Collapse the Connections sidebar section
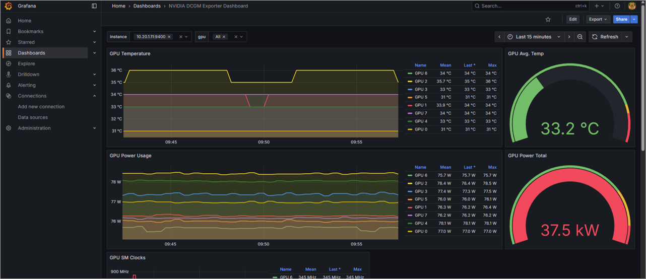646x279 pixels. point(95,96)
